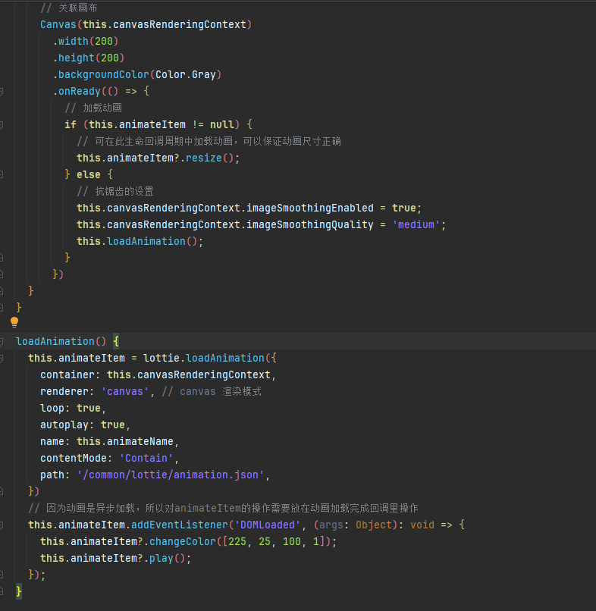Click the imageSmoothingEnabled property
This screenshot has height=611, width=596.
click(309, 208)
